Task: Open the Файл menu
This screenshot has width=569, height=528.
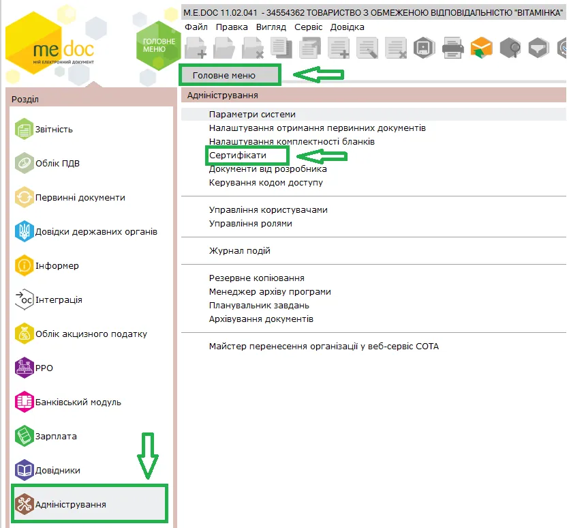Action: click(x=196, y=27)
